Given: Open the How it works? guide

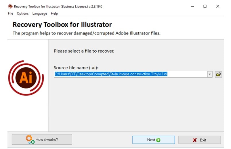Looking at the screenshot, I should pyautogui.click(x=42, y=139).
